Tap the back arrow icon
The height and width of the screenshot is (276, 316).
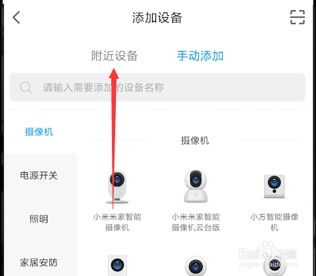[16, 17]
